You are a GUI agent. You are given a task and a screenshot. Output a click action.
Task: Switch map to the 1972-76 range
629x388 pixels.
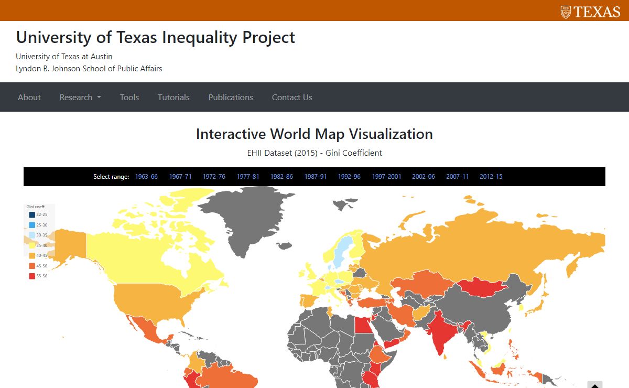[214, 177]
